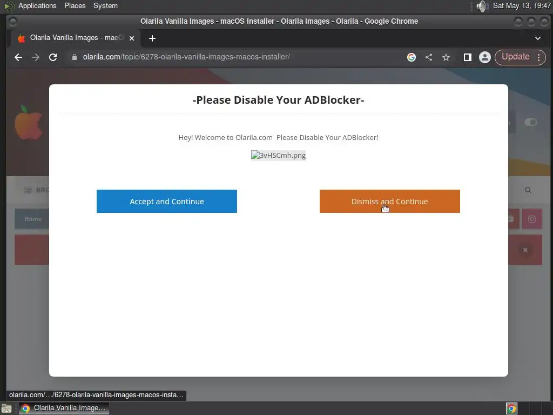Viewport: 553px width, 415px height.
Task: Click the Dismiss and Continue button
Action: coord(390,201)
